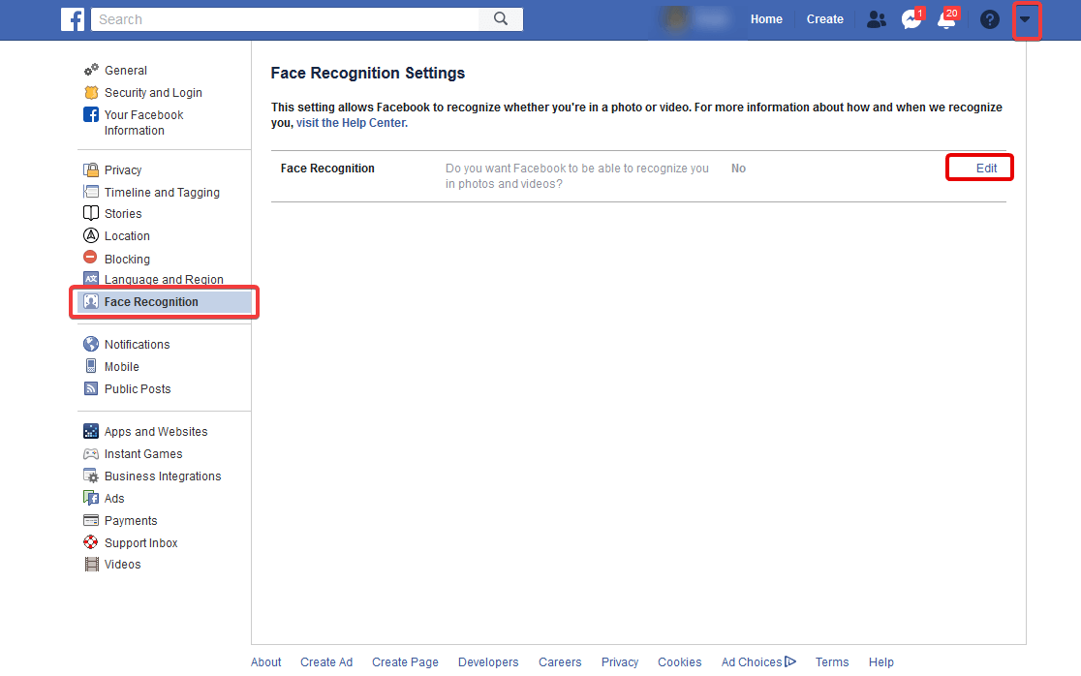
Task: Click the Blocking icon in the sidebar
Action: click(92, 259)
